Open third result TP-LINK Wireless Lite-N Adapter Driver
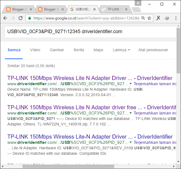Viewport: 181px width, 169px height. [x=90, y=137]
